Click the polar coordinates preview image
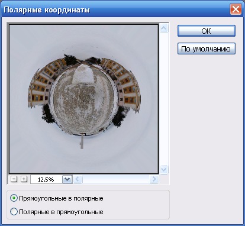 pyautogui.click(x=83, y=99)
